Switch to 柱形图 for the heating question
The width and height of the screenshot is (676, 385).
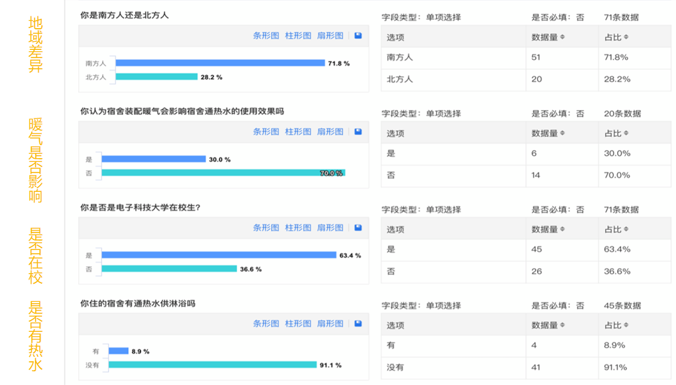pyautogui.click(x=298, y=132)
